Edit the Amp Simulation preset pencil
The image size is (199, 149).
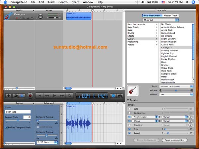coord(190,117)
